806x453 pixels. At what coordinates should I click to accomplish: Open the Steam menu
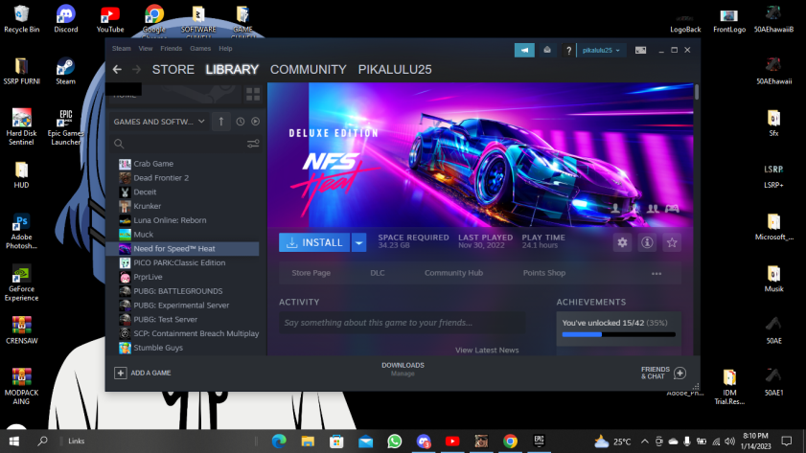click(x=122, y=48)
